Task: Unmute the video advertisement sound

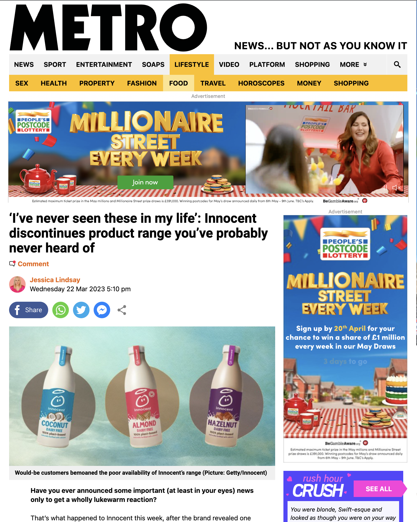Action: 396,188
